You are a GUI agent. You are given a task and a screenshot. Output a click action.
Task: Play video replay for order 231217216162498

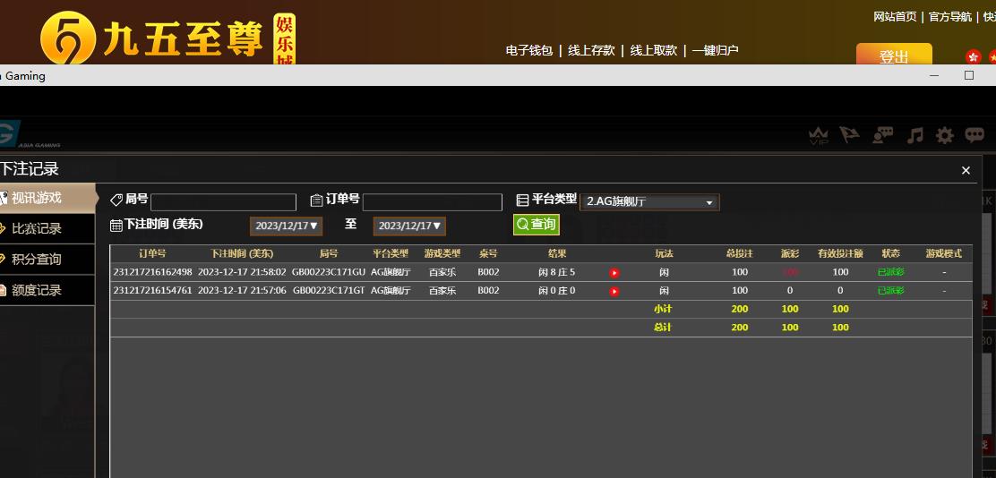coord(614,273)
